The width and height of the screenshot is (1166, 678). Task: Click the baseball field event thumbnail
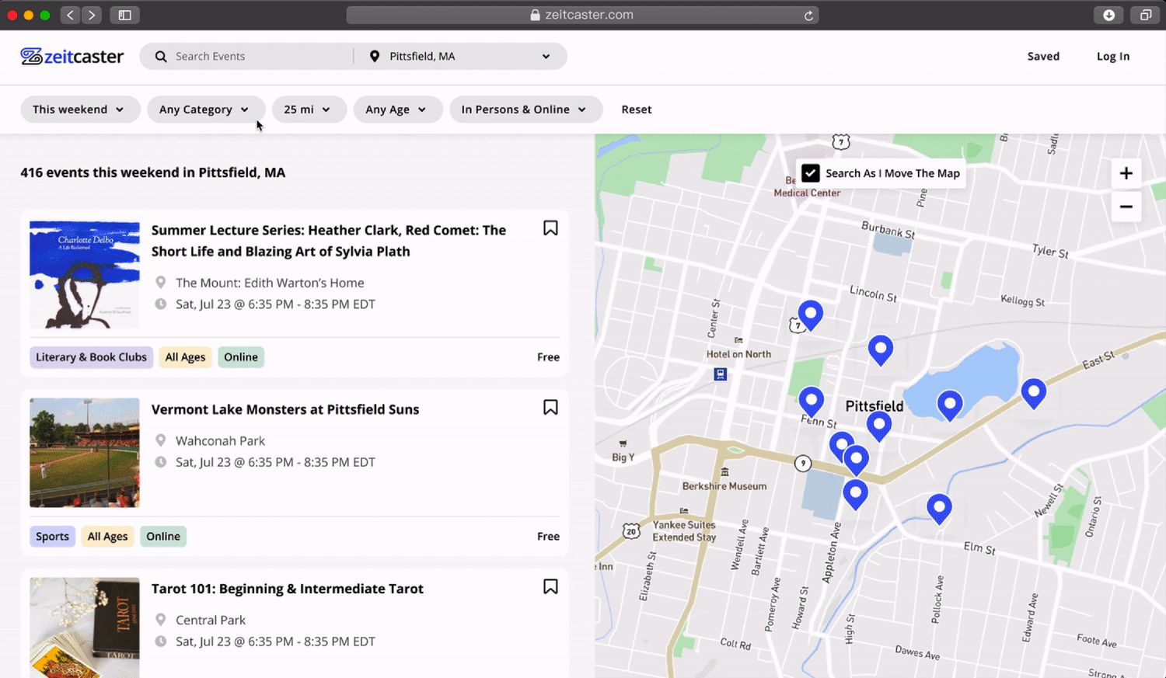(85, 453)
